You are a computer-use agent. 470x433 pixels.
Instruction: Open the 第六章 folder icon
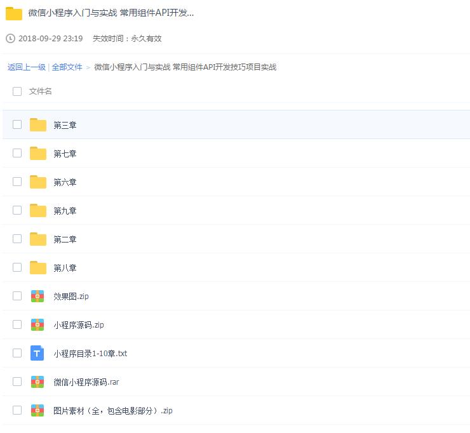[38, 182]
